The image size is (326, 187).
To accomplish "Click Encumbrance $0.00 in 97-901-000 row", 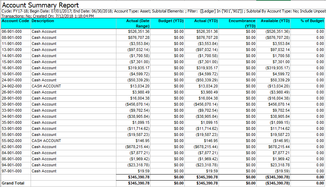I will pos(251,171).
